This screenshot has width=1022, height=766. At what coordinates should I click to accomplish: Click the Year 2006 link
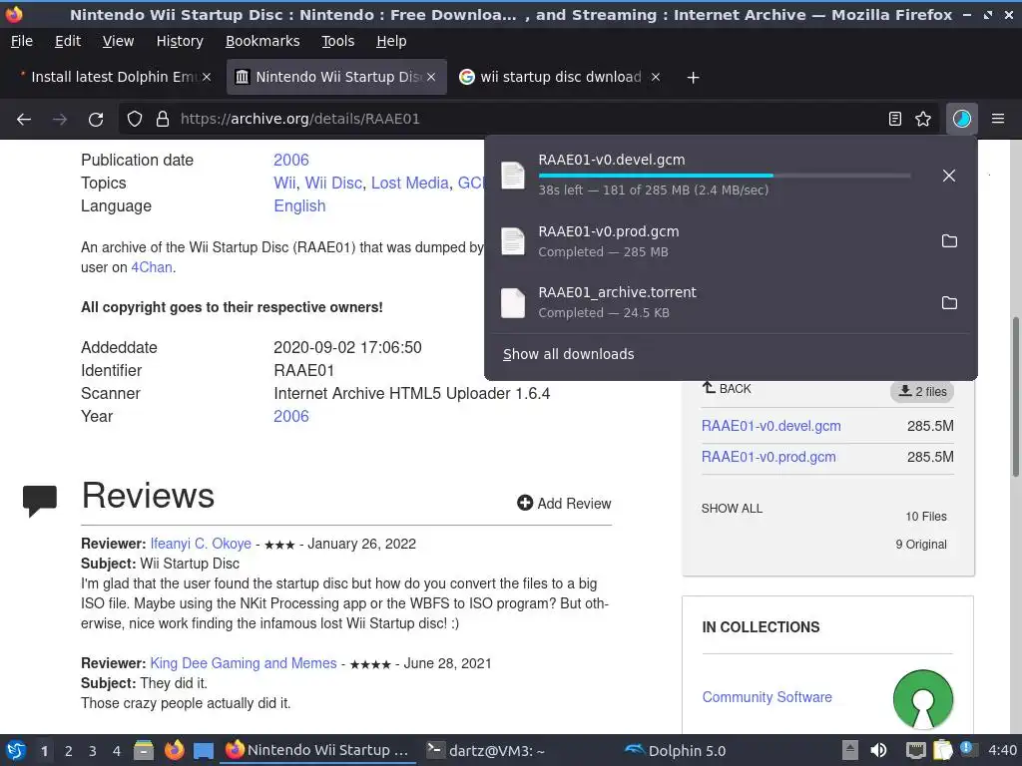291,417
